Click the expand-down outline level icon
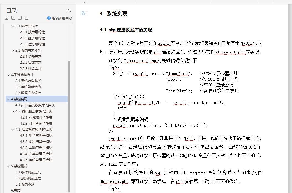Image resolution: width=292 pixels, height=193 pixels. 7,18
